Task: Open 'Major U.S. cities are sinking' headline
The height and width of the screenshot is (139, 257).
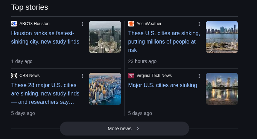Action: (163, 85)
